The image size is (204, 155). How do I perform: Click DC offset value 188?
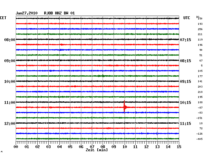pyautogui.click(x=200, y=102)
